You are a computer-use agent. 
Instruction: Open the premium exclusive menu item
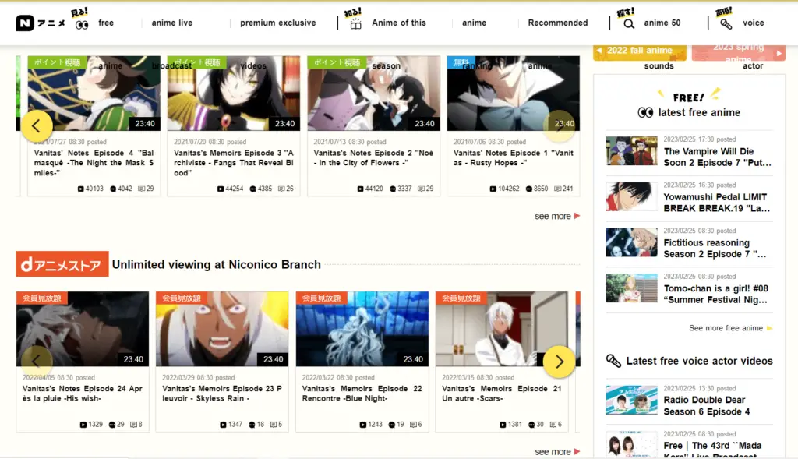277,23
